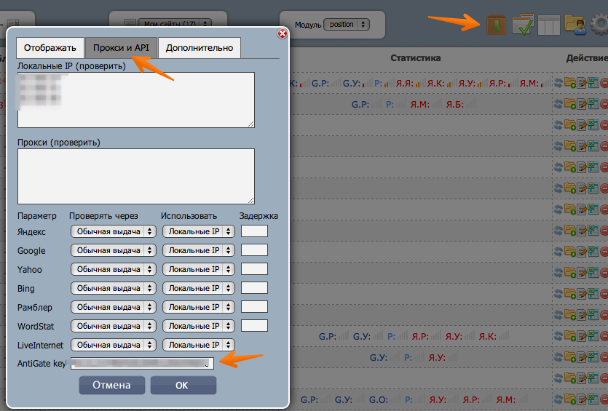This screenshot has width=608, height=411.
Task: Click the Bing Задержка field
Action: pos(254,288)
